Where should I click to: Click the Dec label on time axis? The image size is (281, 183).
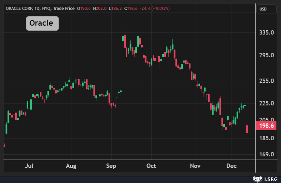pyautogui.click(x=231, y=166)
